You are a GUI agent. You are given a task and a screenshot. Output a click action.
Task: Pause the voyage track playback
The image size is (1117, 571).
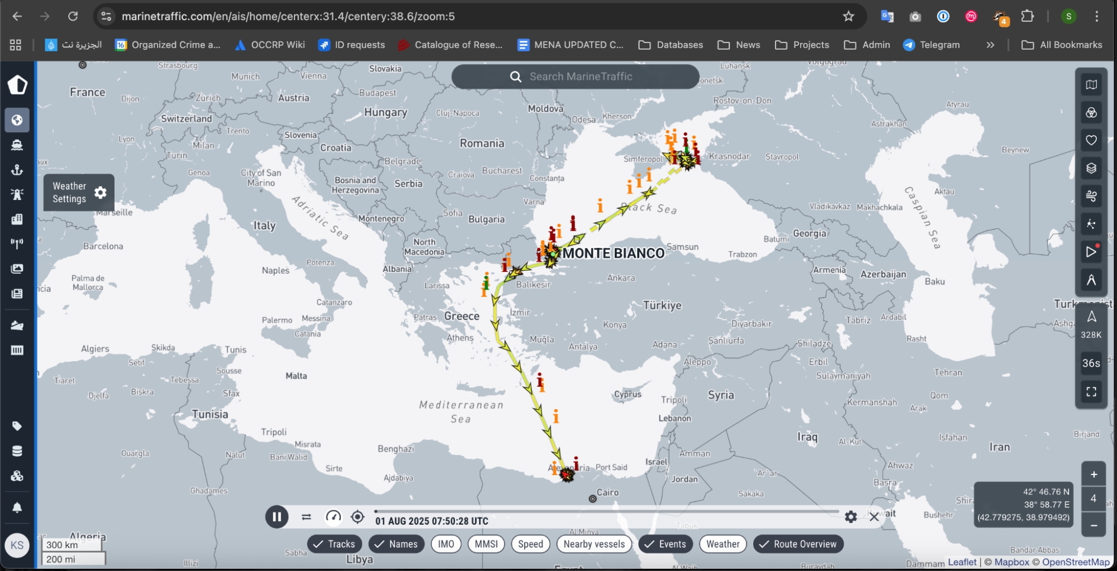click(277, 517)
